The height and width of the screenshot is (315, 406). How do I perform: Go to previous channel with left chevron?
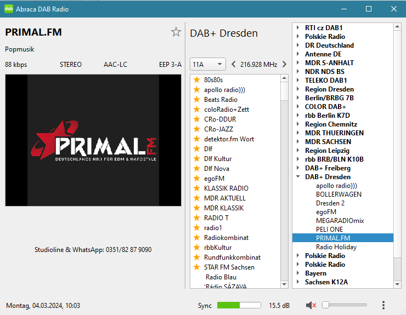coord(234,65)
